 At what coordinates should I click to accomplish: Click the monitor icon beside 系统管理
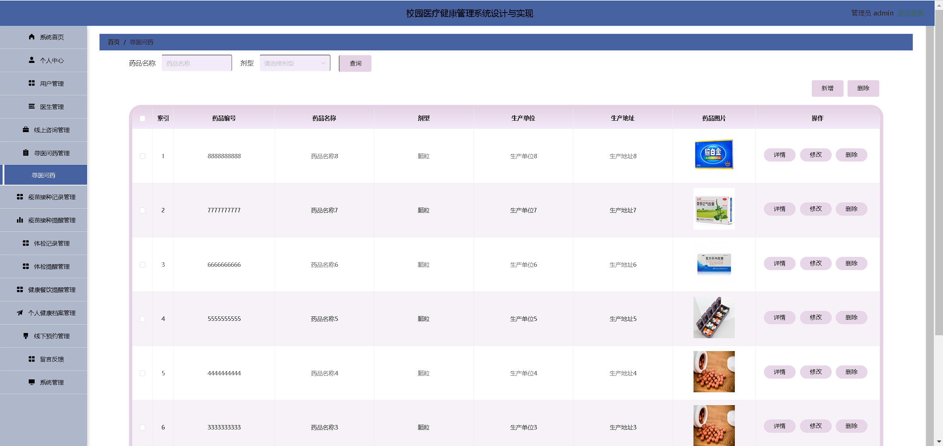pyautogui.click(x=32, y=382)
